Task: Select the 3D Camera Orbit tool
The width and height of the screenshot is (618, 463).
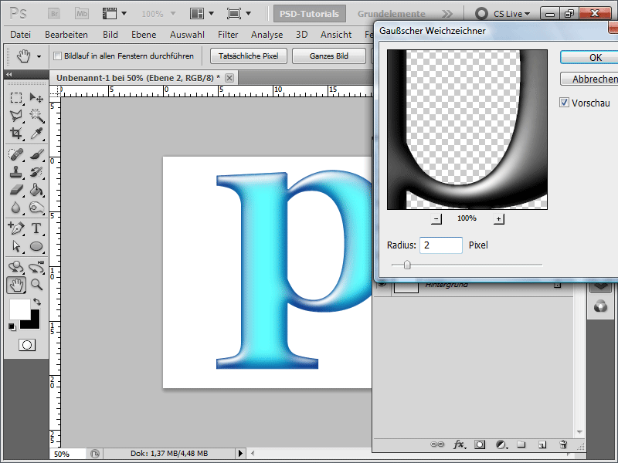Action: coord(36,267)
